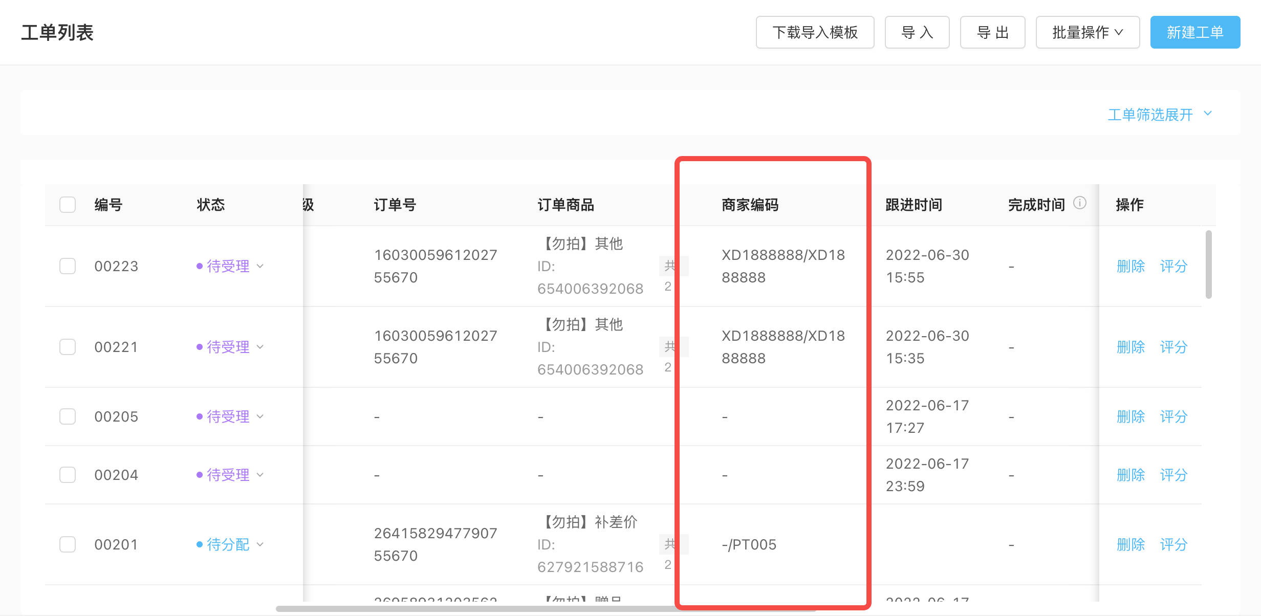
Task: Rate ticket 00223 via 评分
Action: pos(1173,266)
